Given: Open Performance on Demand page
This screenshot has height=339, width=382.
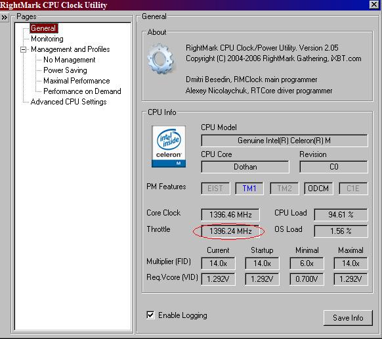Looking at the screenshot, I should 82,91.
